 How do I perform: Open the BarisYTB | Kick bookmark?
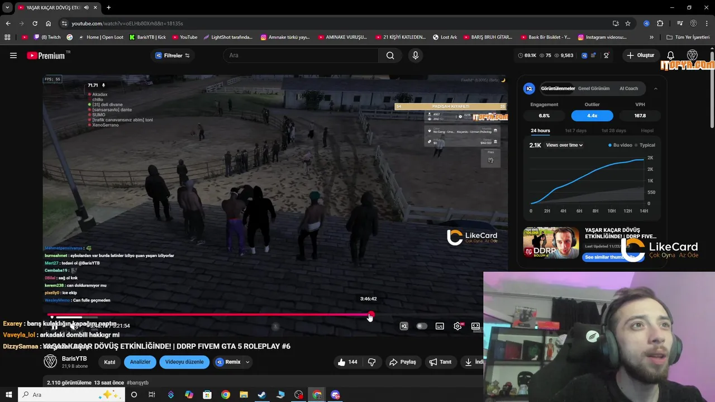tap(147, 37)
